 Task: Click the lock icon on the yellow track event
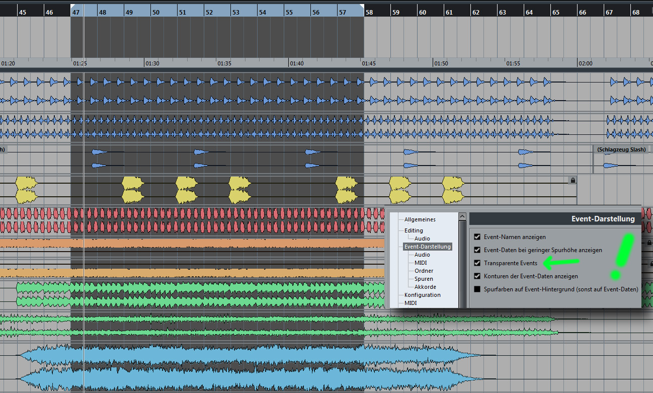tap(573, 180)
